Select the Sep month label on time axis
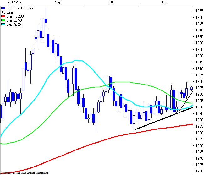The width and height of the screenshot is (204, 175). pyautogui.click(x=58, y=2)
